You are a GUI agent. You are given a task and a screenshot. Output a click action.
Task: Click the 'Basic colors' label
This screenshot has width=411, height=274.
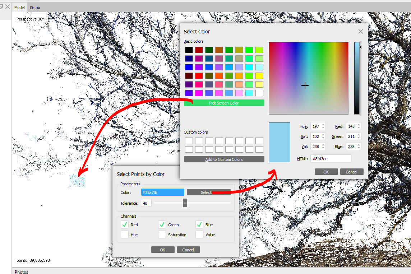tap(193, 41)
